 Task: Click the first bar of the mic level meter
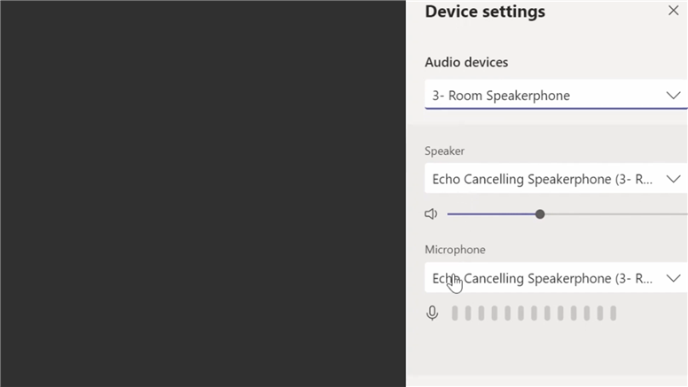click(456, 313)
